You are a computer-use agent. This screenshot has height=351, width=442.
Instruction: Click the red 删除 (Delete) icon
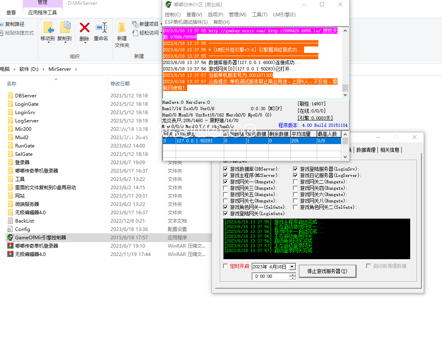[85, 28]
